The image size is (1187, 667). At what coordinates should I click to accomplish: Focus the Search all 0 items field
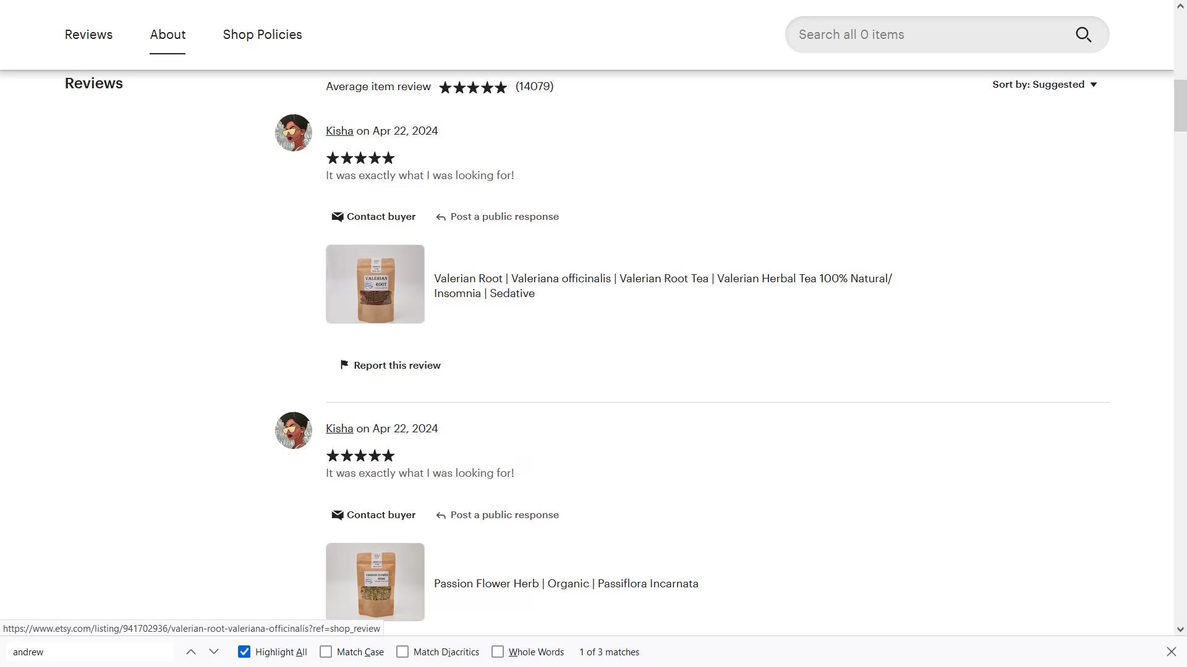click(x=927, y=35)
